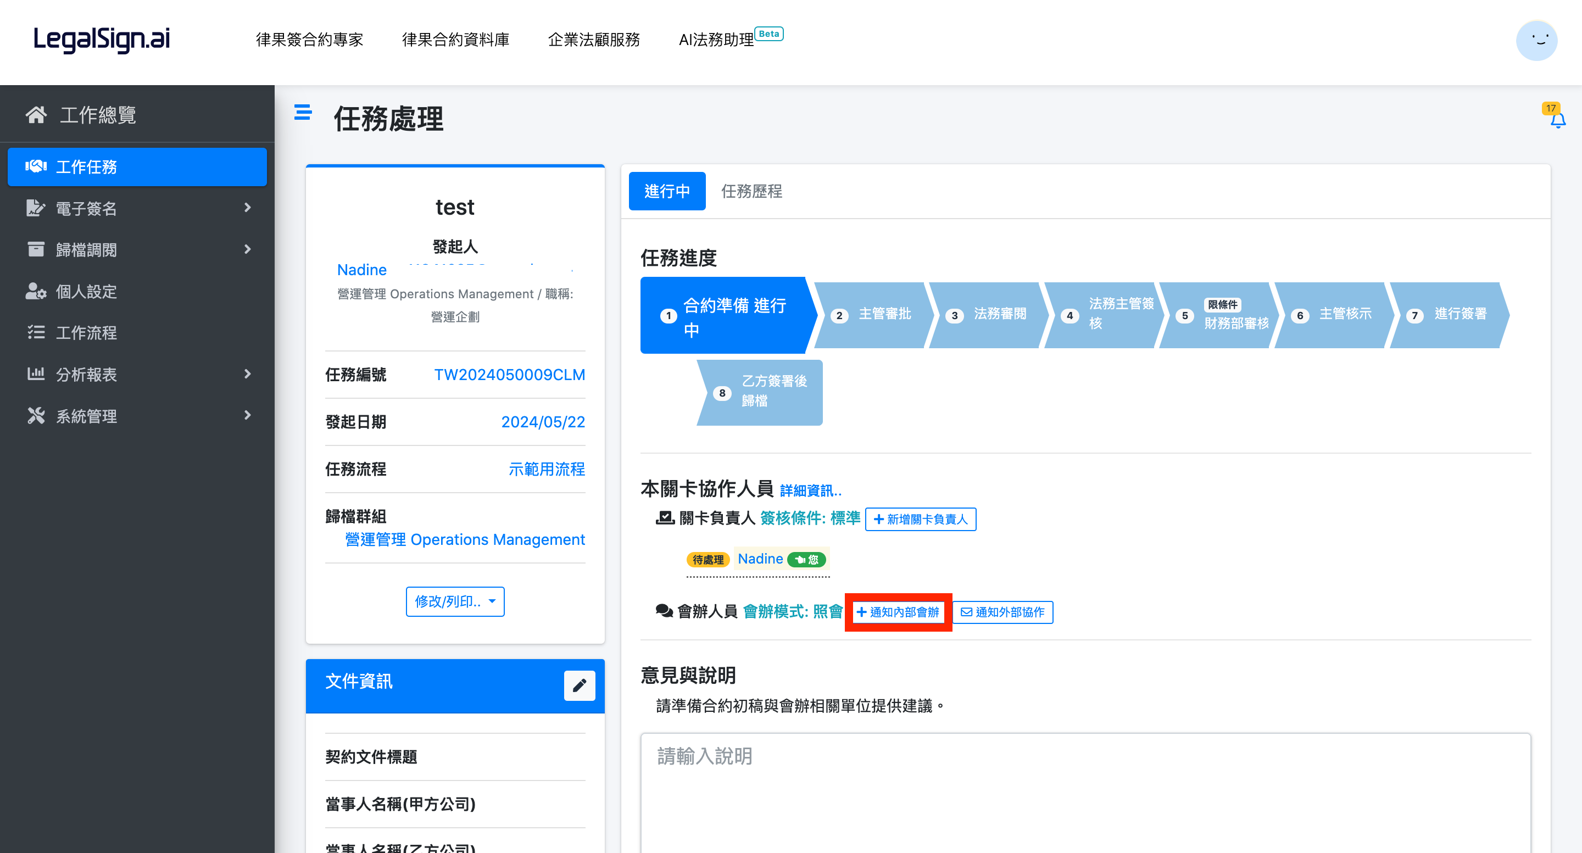1582x853 pixels.
Task: Open the user avatar smiley icon
Action: (x=1536, y=41)
